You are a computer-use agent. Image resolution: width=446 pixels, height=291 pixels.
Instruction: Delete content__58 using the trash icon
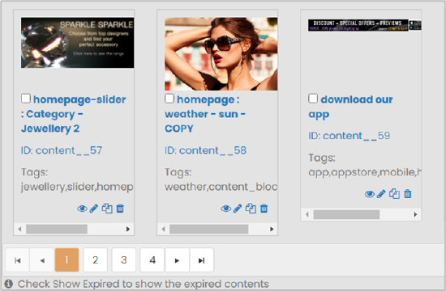264,209
